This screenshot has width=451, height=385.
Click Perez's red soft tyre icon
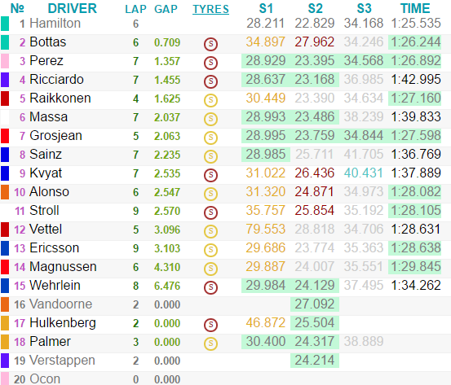[x=210, y=63]
